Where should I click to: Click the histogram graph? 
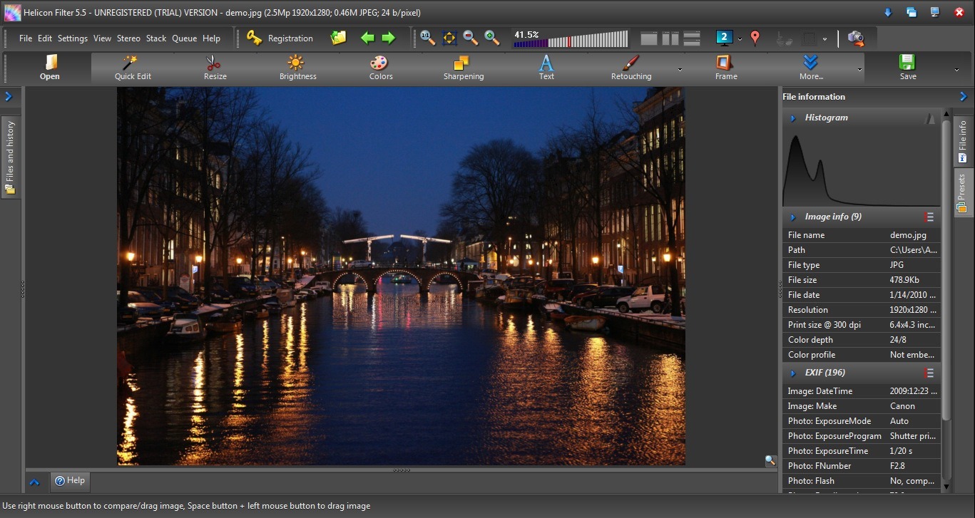click(x=861, y=167)
